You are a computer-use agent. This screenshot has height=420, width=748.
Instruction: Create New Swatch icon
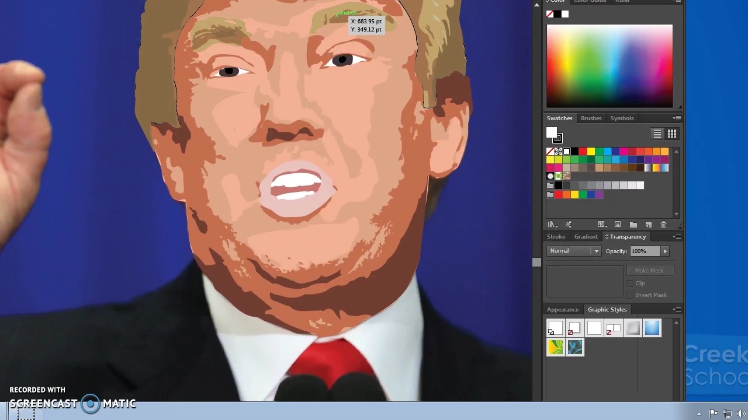tap(649, 225)
